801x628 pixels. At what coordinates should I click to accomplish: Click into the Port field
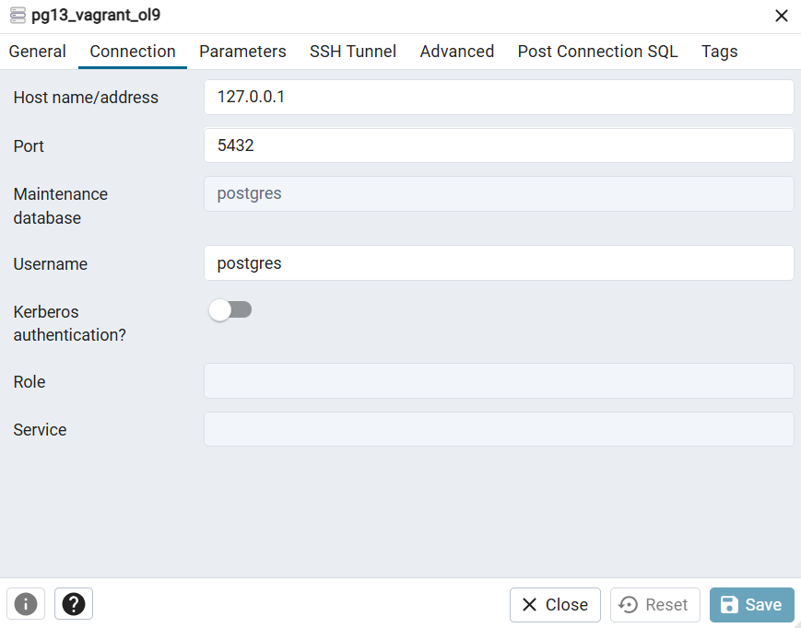(x=499, y=145)
